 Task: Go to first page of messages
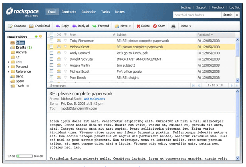[193, 86]
